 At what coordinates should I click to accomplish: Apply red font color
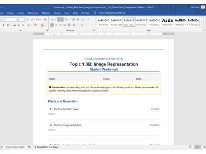[42, 25]
